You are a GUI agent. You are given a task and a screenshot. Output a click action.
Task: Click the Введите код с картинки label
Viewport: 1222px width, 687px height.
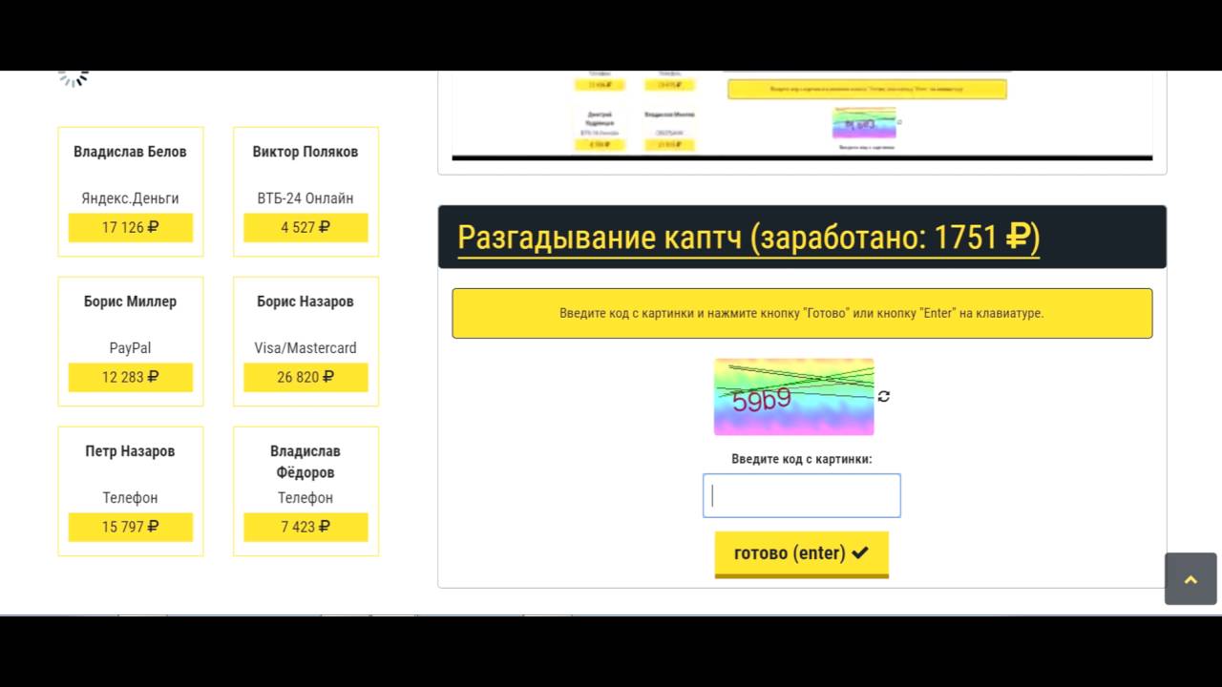tap(802, 459)
